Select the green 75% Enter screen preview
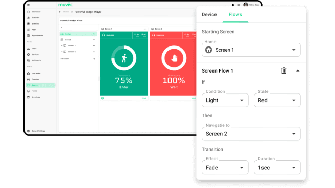 pyautogui.click(x=124, y=63)
